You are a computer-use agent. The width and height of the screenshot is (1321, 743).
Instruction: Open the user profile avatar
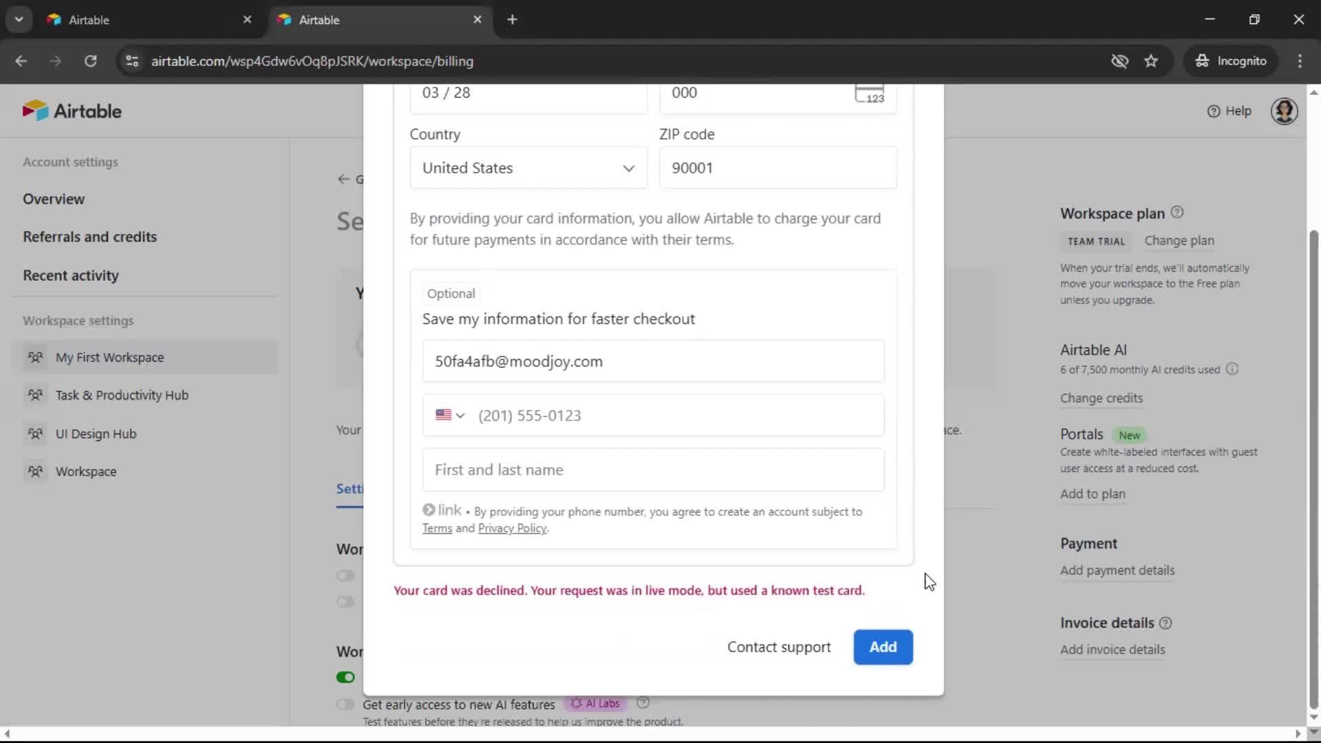[1284, 111]
